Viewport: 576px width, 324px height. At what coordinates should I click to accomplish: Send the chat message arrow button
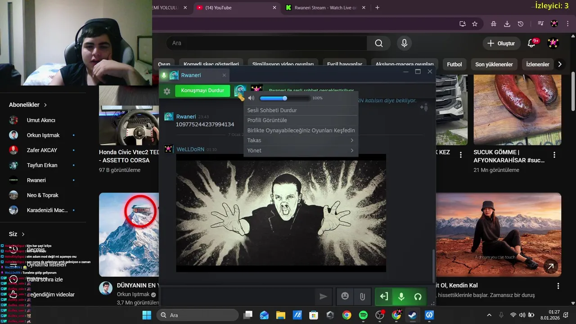pos(323,296)
